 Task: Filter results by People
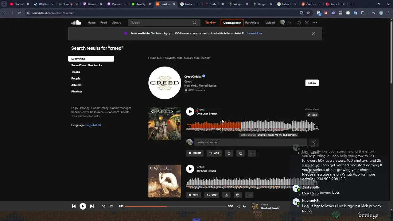pos(76,78)
